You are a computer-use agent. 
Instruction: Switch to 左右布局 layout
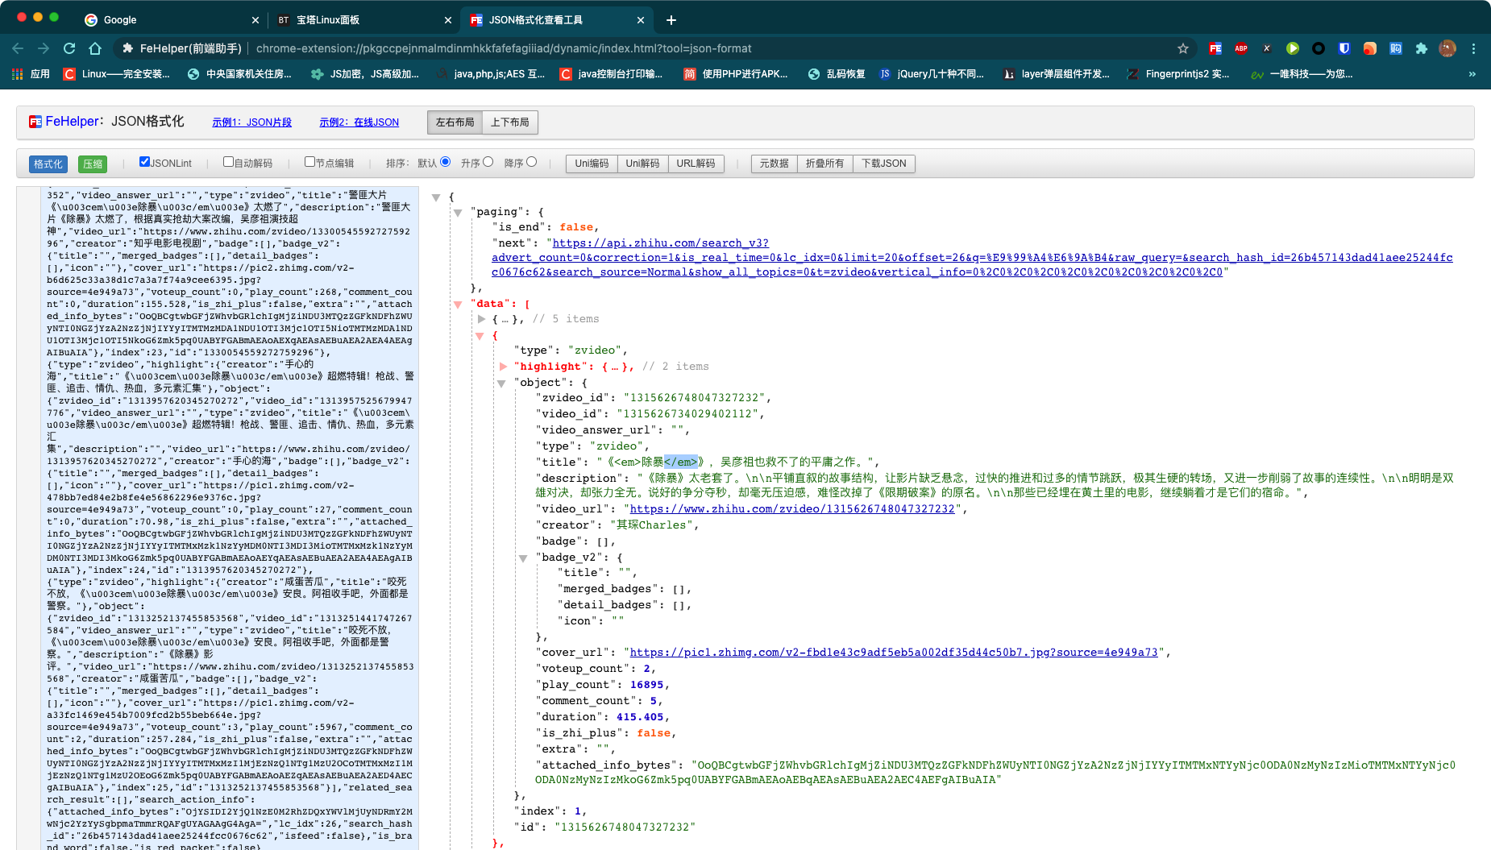(x=455, y=122)
